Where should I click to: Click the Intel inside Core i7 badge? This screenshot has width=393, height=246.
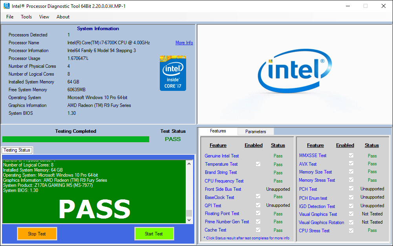click(173, 73)
